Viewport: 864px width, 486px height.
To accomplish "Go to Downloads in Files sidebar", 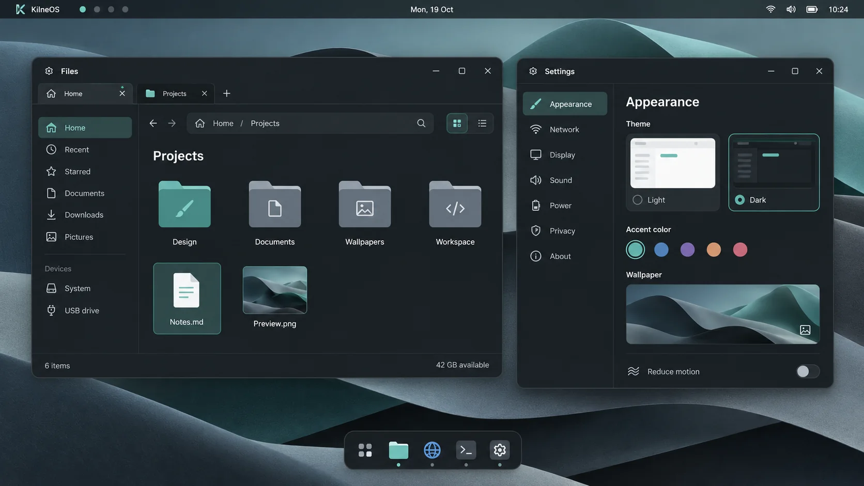I will pyautogui.click(x=85, y=215).
